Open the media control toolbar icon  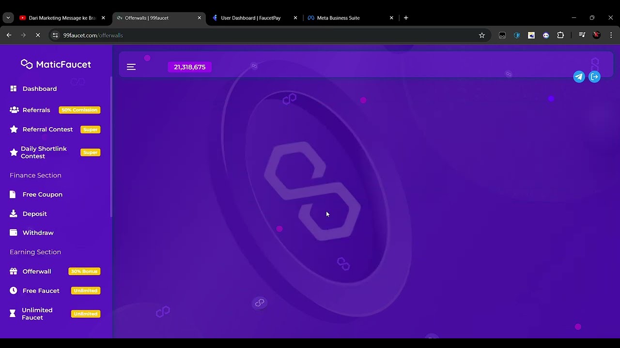coord(582,35)
